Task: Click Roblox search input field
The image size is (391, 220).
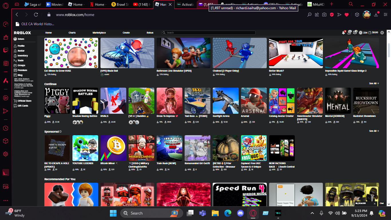Action: click(x=208, y=33)
